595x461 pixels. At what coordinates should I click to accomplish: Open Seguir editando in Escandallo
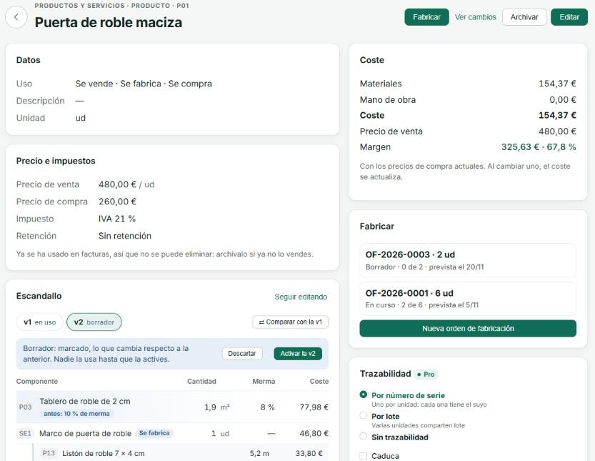pyautogui.click(x=301, y=297)
